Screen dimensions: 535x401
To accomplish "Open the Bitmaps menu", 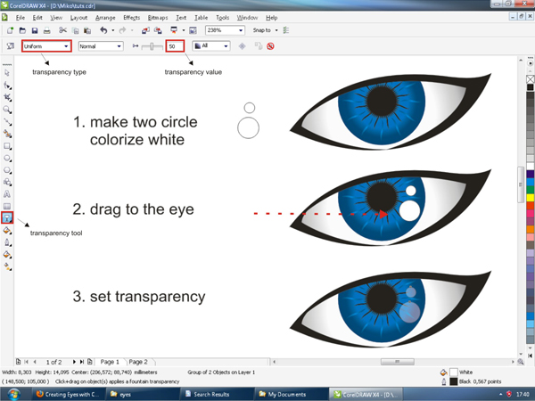I will (x=158, y=18).
